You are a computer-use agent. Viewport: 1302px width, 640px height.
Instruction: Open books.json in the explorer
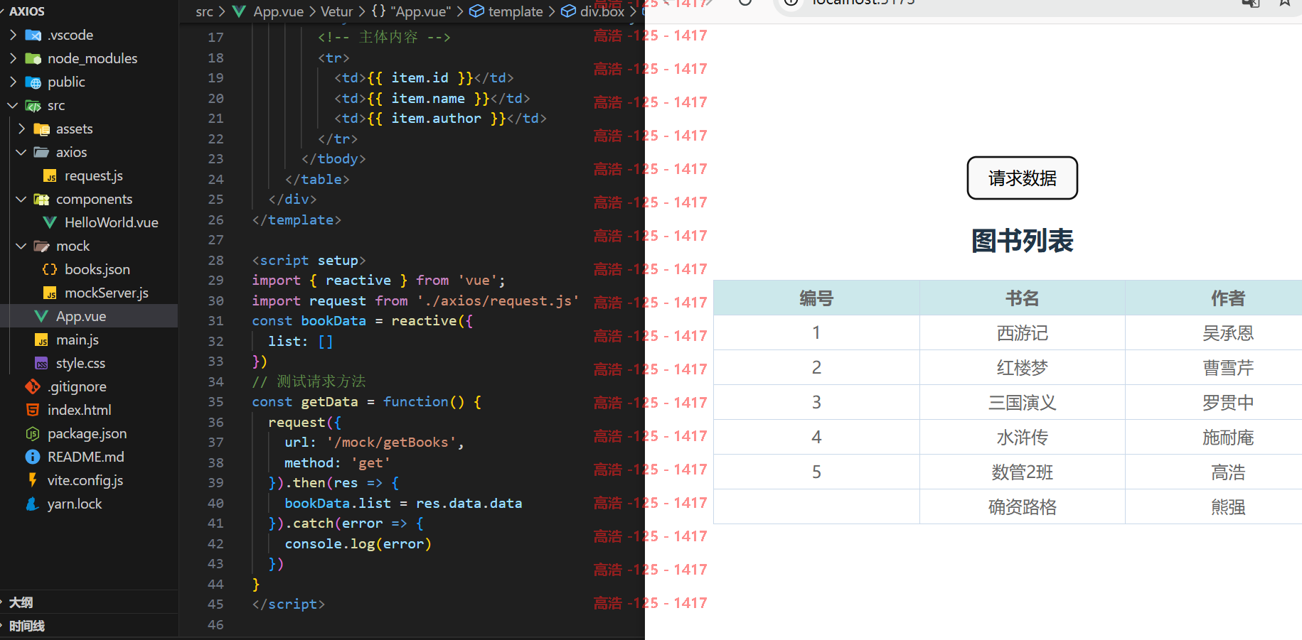pos(97,269)
